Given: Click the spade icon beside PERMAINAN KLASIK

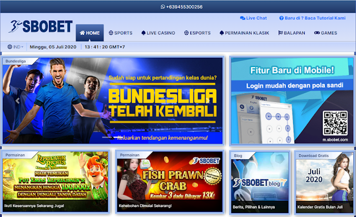Looking at the screenshot, I should (221, 33).
